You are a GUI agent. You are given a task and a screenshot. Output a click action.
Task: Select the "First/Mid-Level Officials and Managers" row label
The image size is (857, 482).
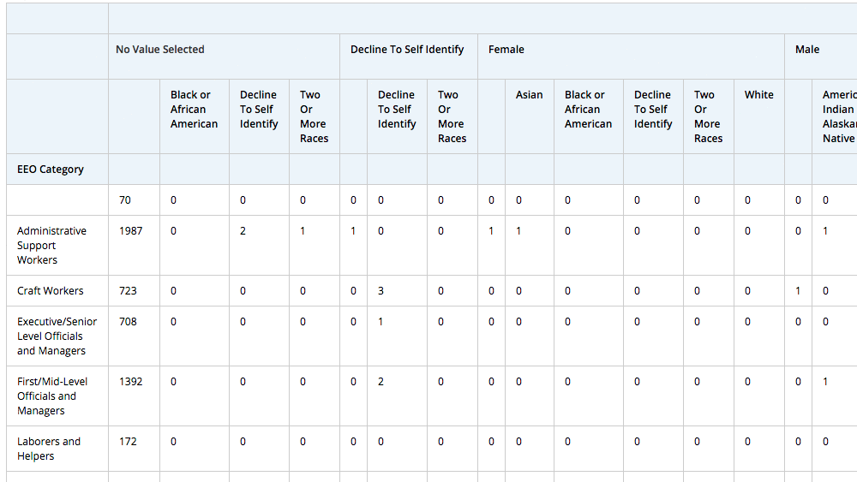[51, 396]
